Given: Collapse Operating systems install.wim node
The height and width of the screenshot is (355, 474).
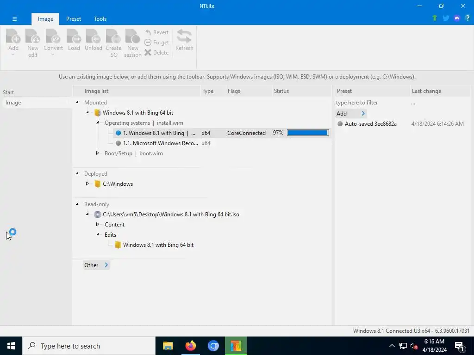Looking at the screenshot, I should click(x=97, y=122).
